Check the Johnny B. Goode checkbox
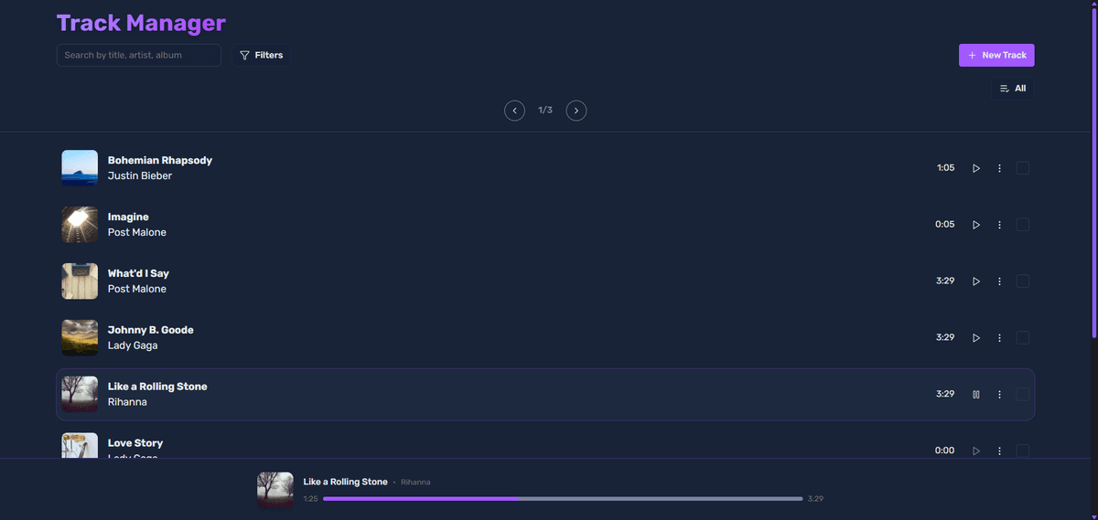The width and height of the screenshot is (1098, 520). [1023, 338]
